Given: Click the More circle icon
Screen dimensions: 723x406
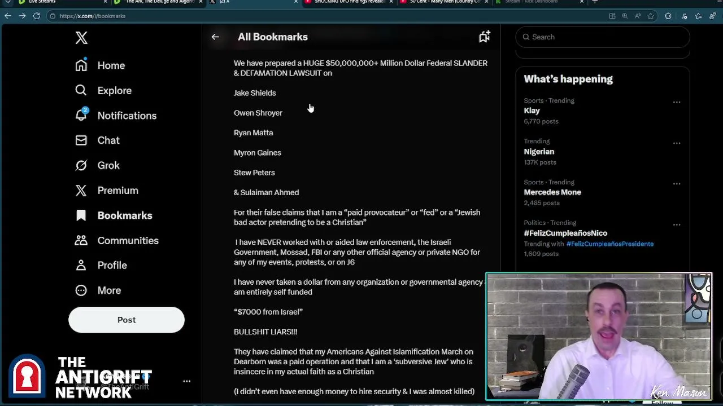Looking at the screenshot, I should coord(81,290).
